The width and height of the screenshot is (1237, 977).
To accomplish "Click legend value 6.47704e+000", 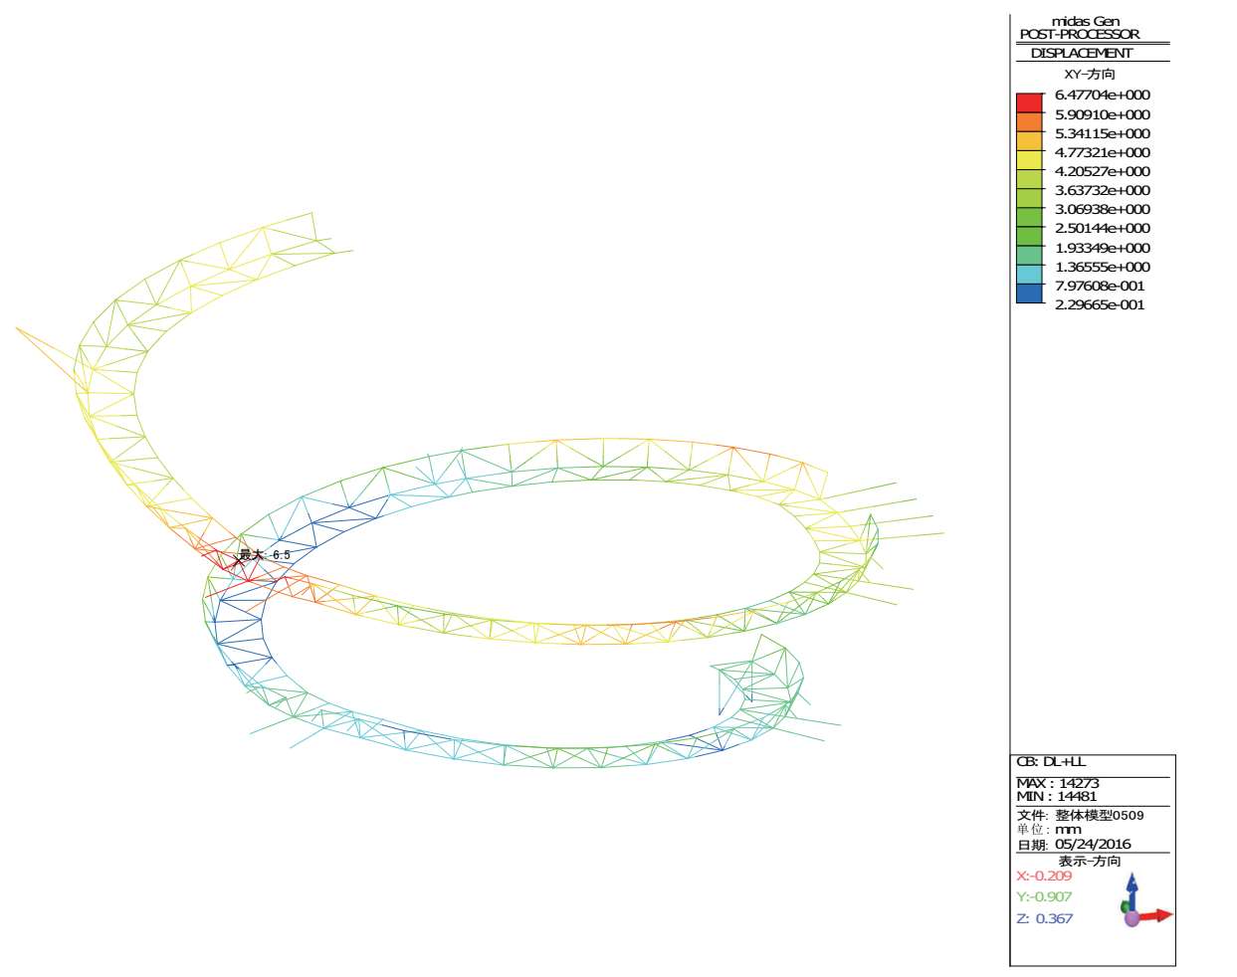I will 1102,96.
